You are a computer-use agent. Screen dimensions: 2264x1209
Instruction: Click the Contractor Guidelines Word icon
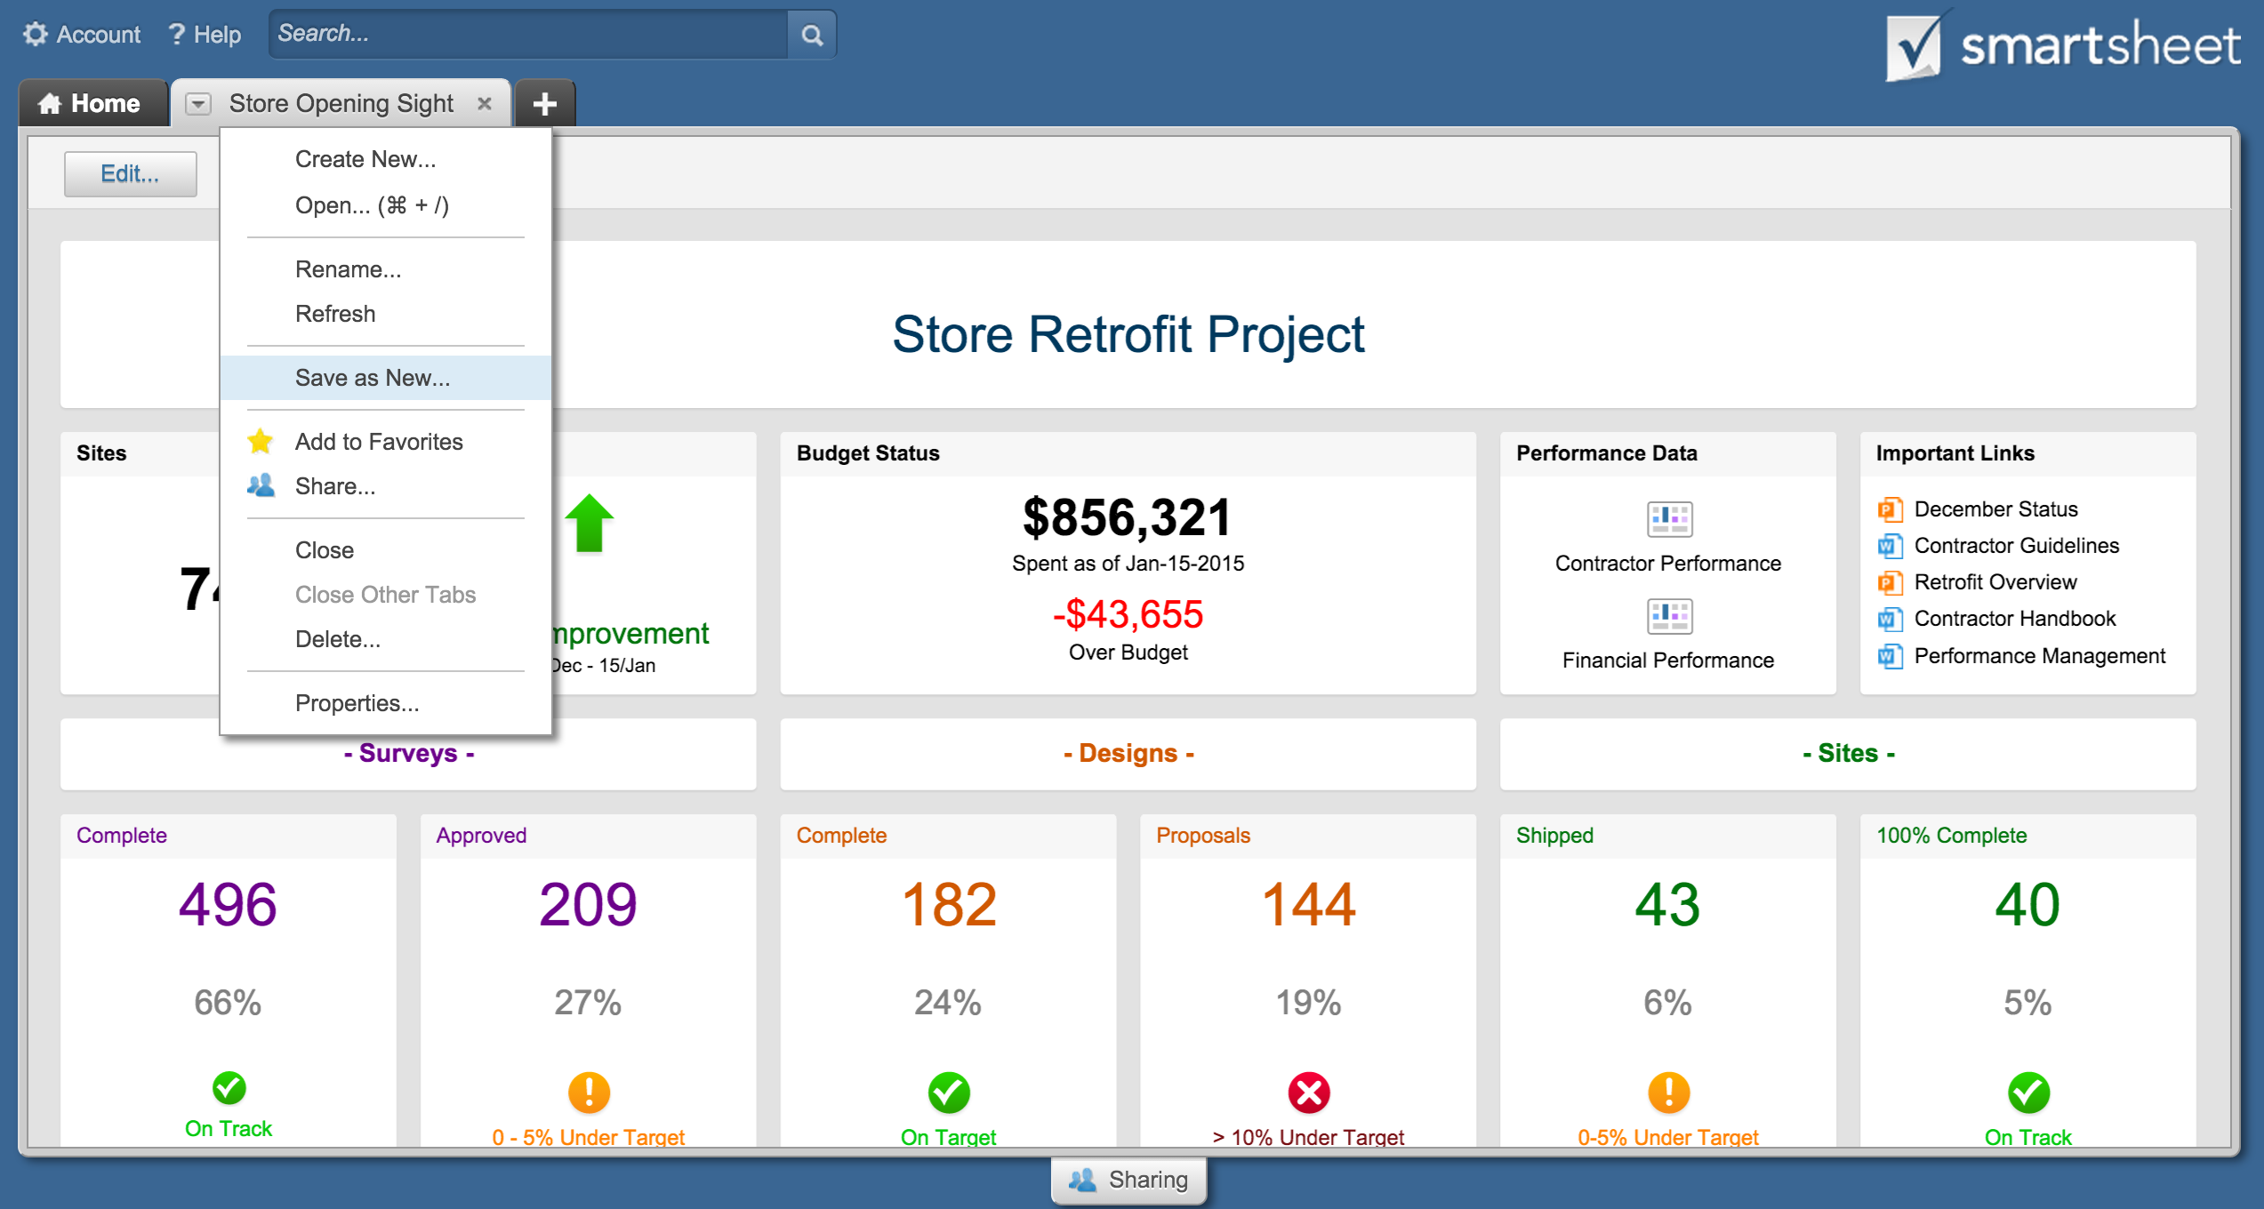click(1890, 546)
